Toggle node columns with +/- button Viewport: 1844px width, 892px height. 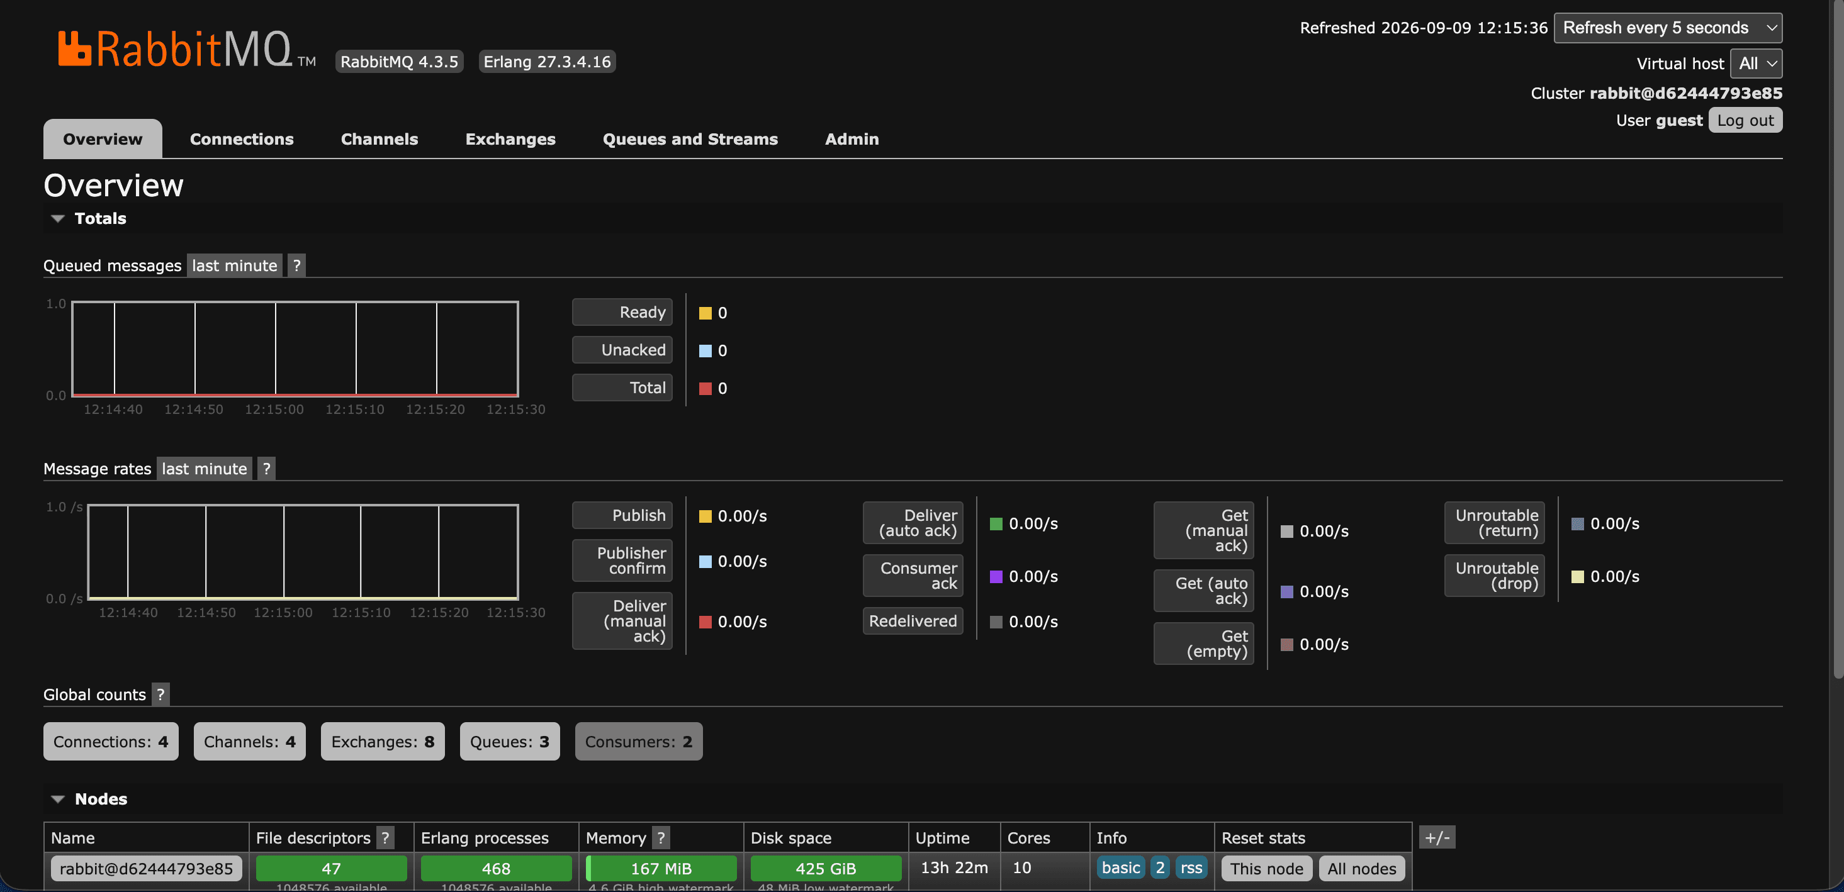coord(1437,837)
